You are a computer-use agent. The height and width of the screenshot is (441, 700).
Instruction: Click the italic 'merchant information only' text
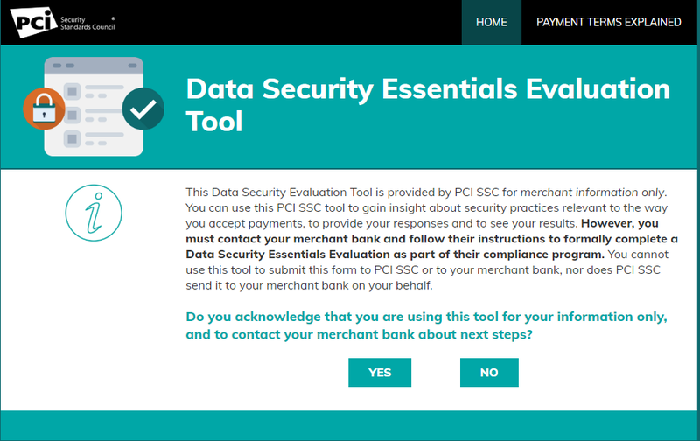tap(592, 192)
